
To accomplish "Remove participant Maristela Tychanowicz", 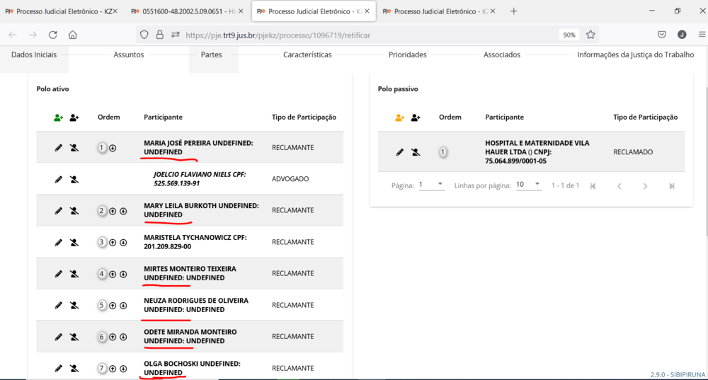I will tap(74, 242).
